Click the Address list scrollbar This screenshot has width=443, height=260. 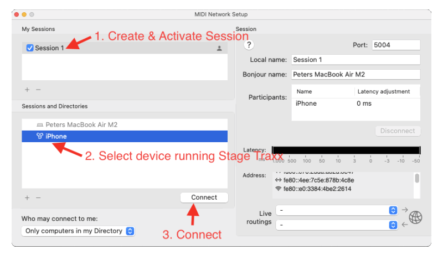point(417,179)
